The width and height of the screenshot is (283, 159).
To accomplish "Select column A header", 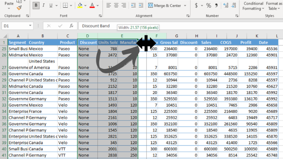I will click(x=18, y=36).
